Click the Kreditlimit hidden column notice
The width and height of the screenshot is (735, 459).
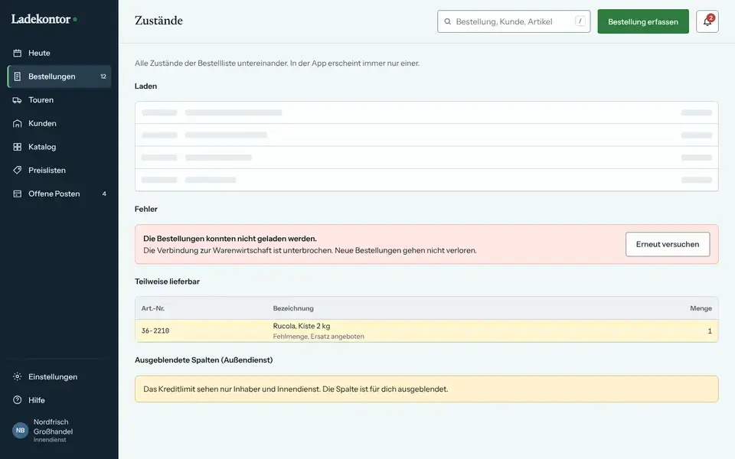click(x=426, y=389)
